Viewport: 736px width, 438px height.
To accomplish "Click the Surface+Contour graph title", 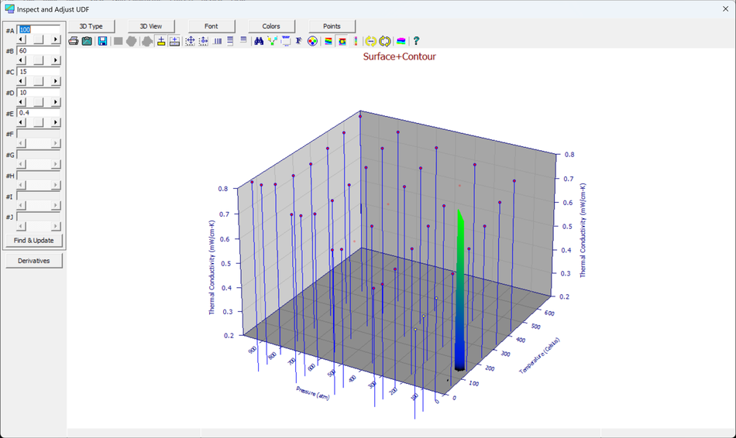I will [x=400, y=56].
